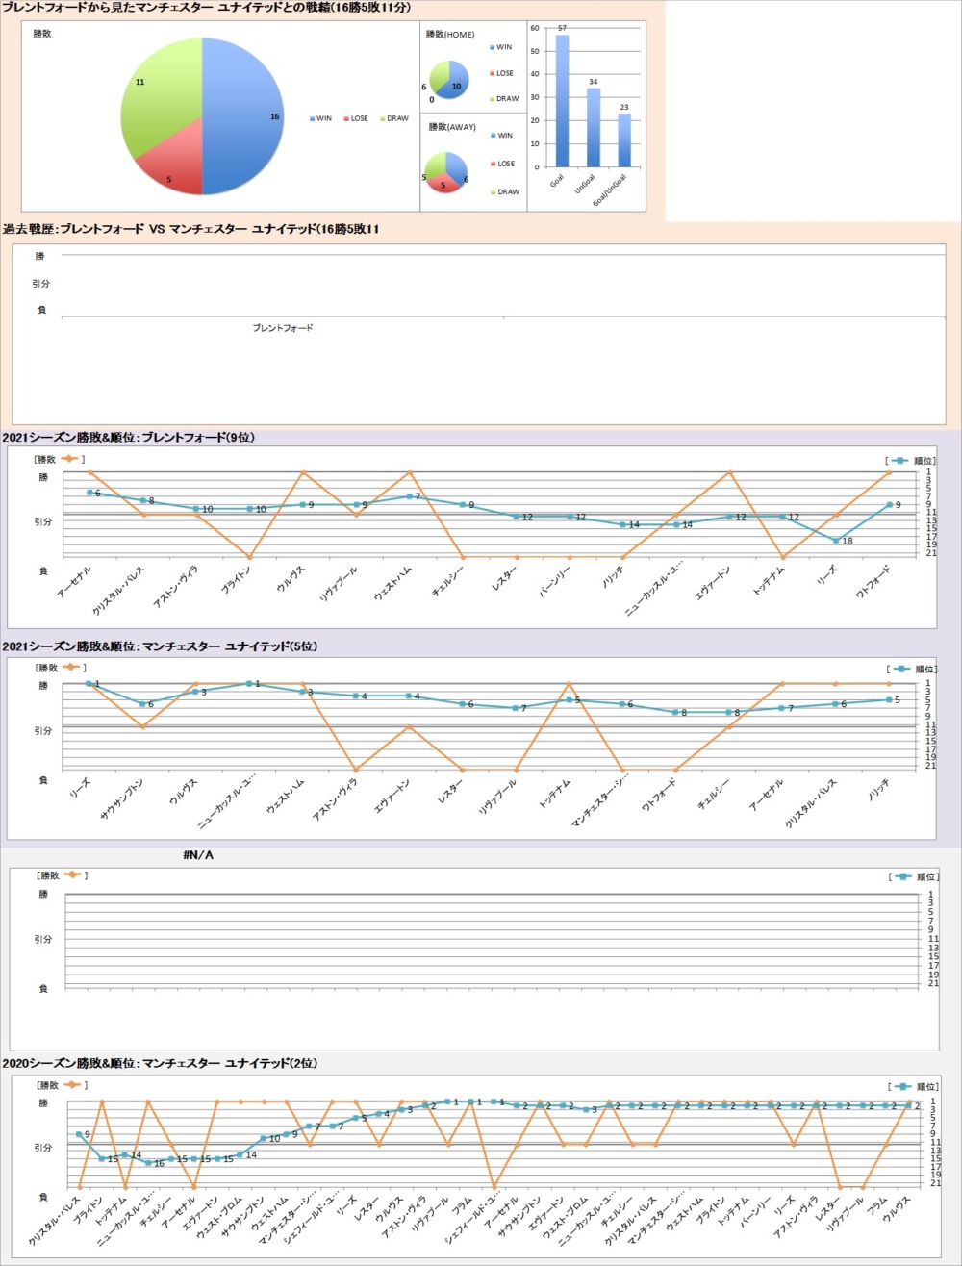This screenshot has height=1266, width=962.
Task: Select the AWAY results small pie chart
Action: (444, 173)
